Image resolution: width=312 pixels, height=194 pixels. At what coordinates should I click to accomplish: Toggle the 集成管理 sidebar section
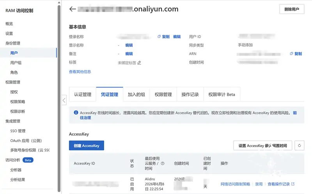click(13, 121)
